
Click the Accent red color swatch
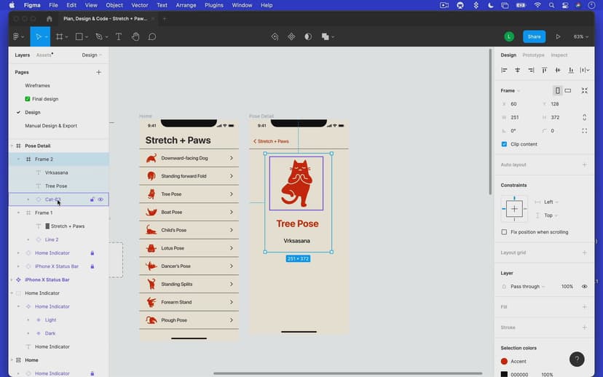[504, 361]
